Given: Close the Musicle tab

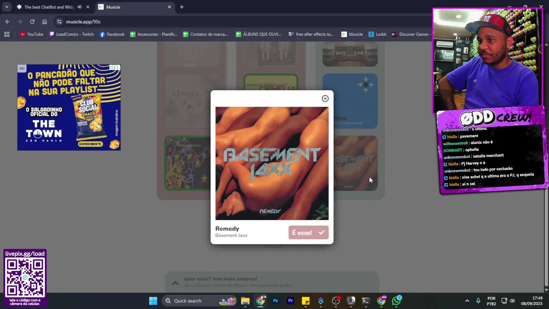Looking at the screenshot, I should [169, 7].
